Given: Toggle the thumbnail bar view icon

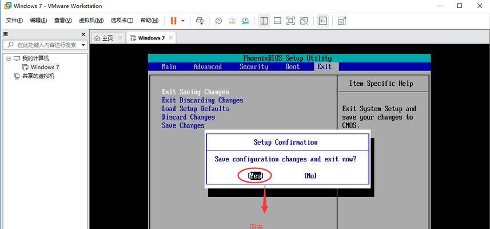Looking at the screenshot, I should [x=277, y=21].
